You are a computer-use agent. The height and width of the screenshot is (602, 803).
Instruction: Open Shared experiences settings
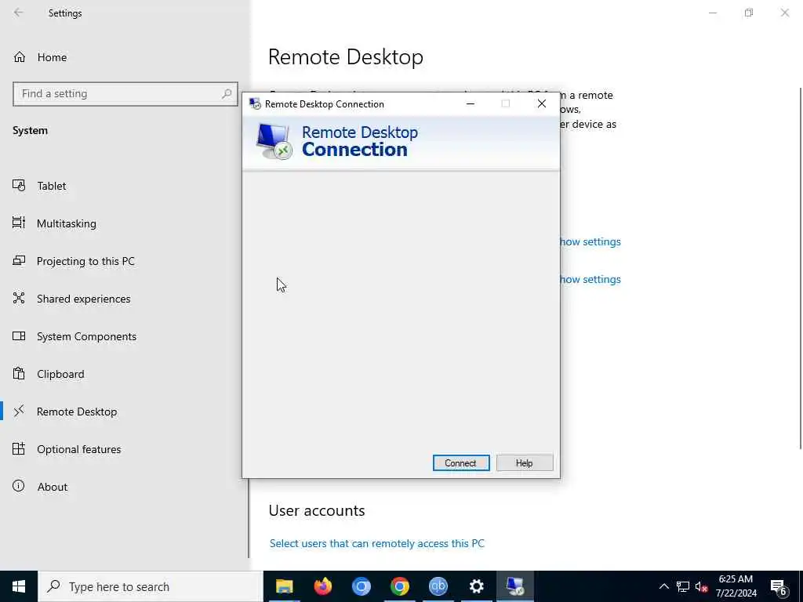tap(83, 299)
